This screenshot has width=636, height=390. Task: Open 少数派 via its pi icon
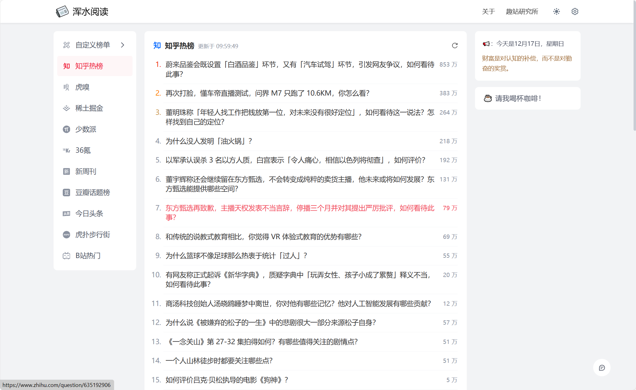pyautogui.click(x=66, y=129)
